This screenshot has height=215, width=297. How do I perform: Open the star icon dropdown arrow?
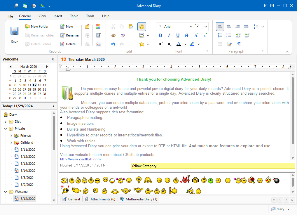point(148,44)
